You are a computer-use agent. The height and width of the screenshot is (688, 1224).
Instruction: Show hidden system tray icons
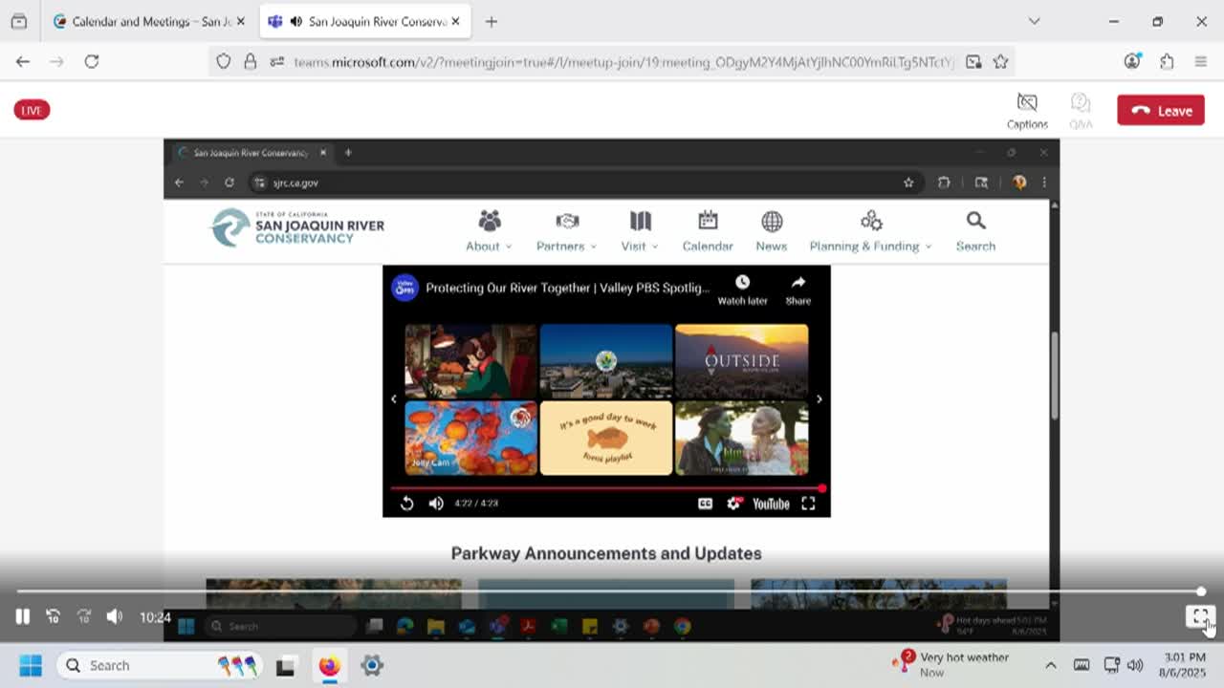point(1050,665)
